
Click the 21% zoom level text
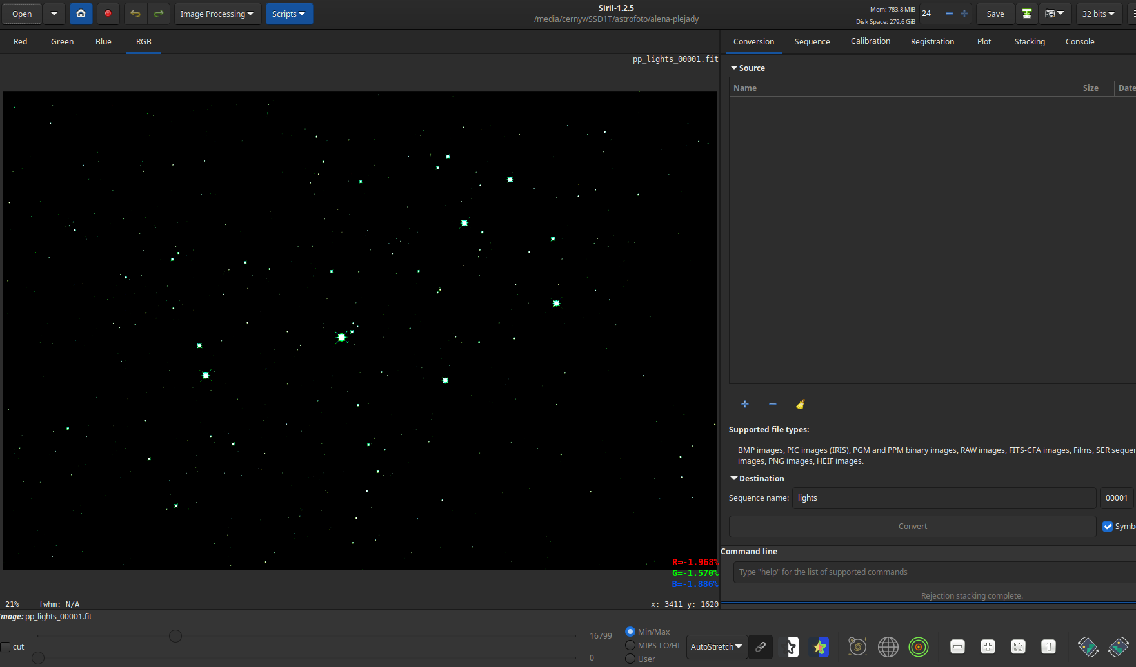(x=12, y=604)
